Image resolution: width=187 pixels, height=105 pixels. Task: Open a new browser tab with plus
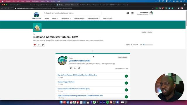pos(128,5)
